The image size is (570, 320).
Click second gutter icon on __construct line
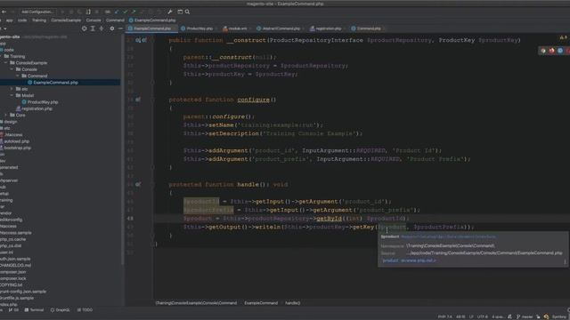click(144, 40)
